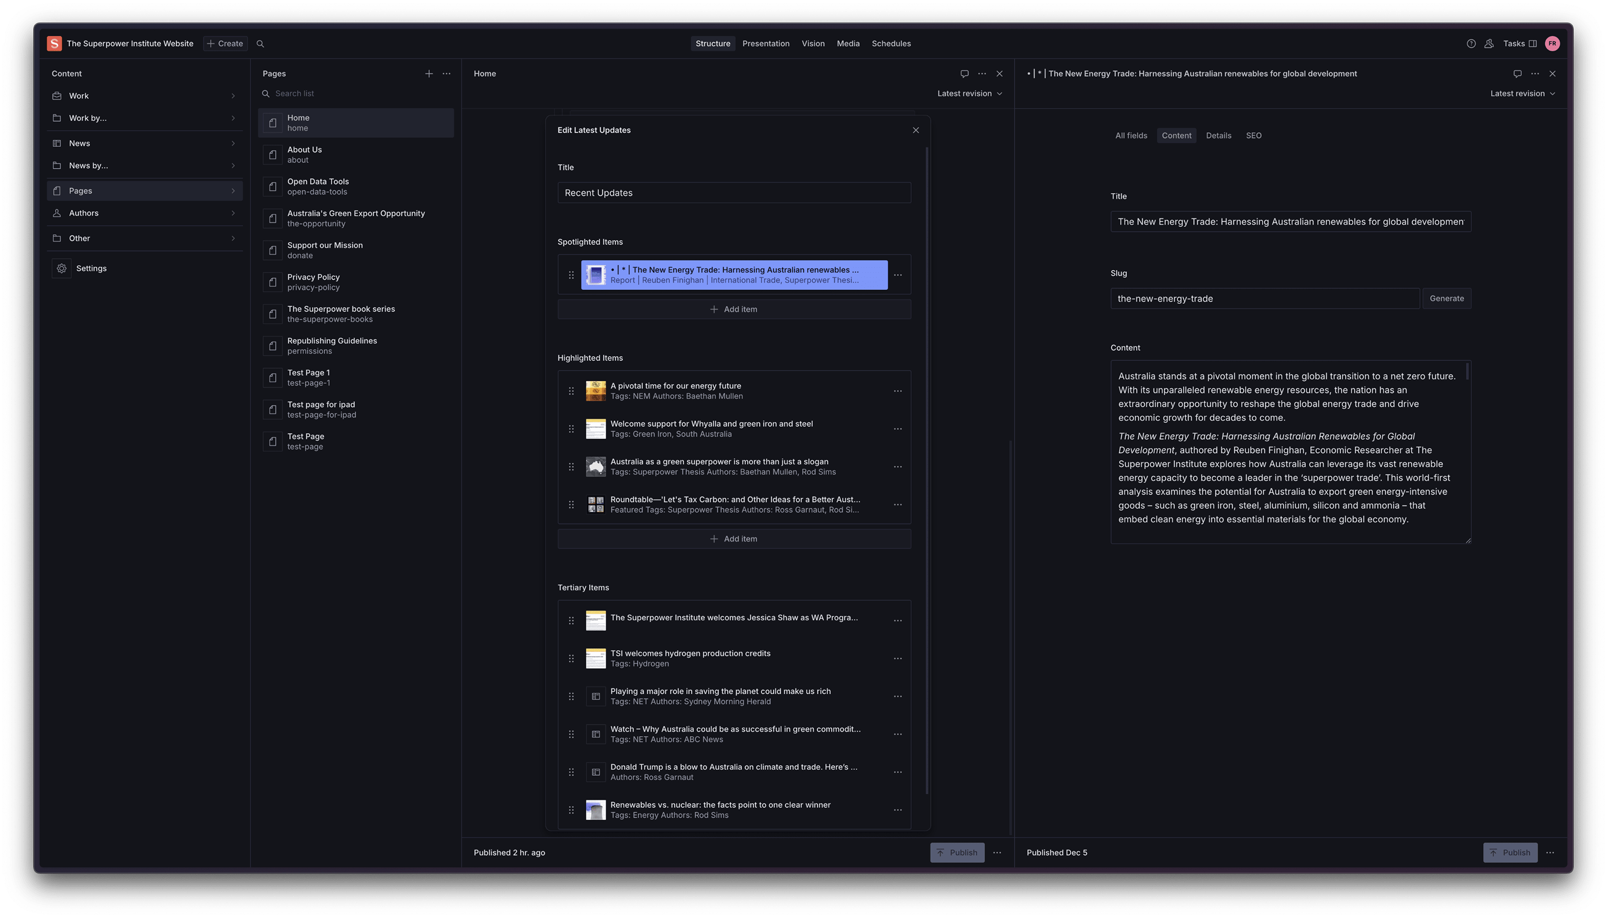Image resolution: width=1607 pixels, height=918 pixels.
Task: Click the Edit Latest Updates dialog scrollbar
Action: (x=926, y=471)
